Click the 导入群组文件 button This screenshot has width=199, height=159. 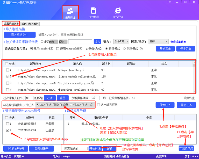coord(20,35)
